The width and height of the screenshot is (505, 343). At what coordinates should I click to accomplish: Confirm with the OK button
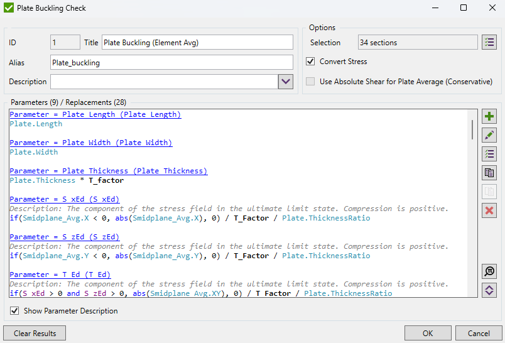tap(428, 333)
